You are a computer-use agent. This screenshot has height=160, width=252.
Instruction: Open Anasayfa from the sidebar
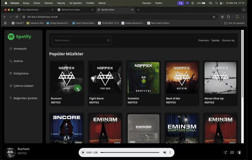(x=18, y=49)
